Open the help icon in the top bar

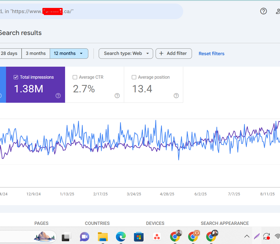(x=263, y=11)
